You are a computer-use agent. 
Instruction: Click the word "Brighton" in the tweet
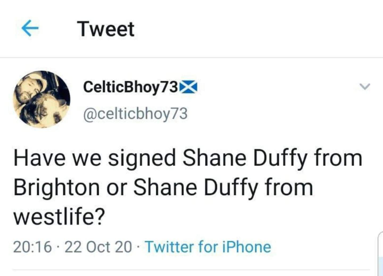57,188
